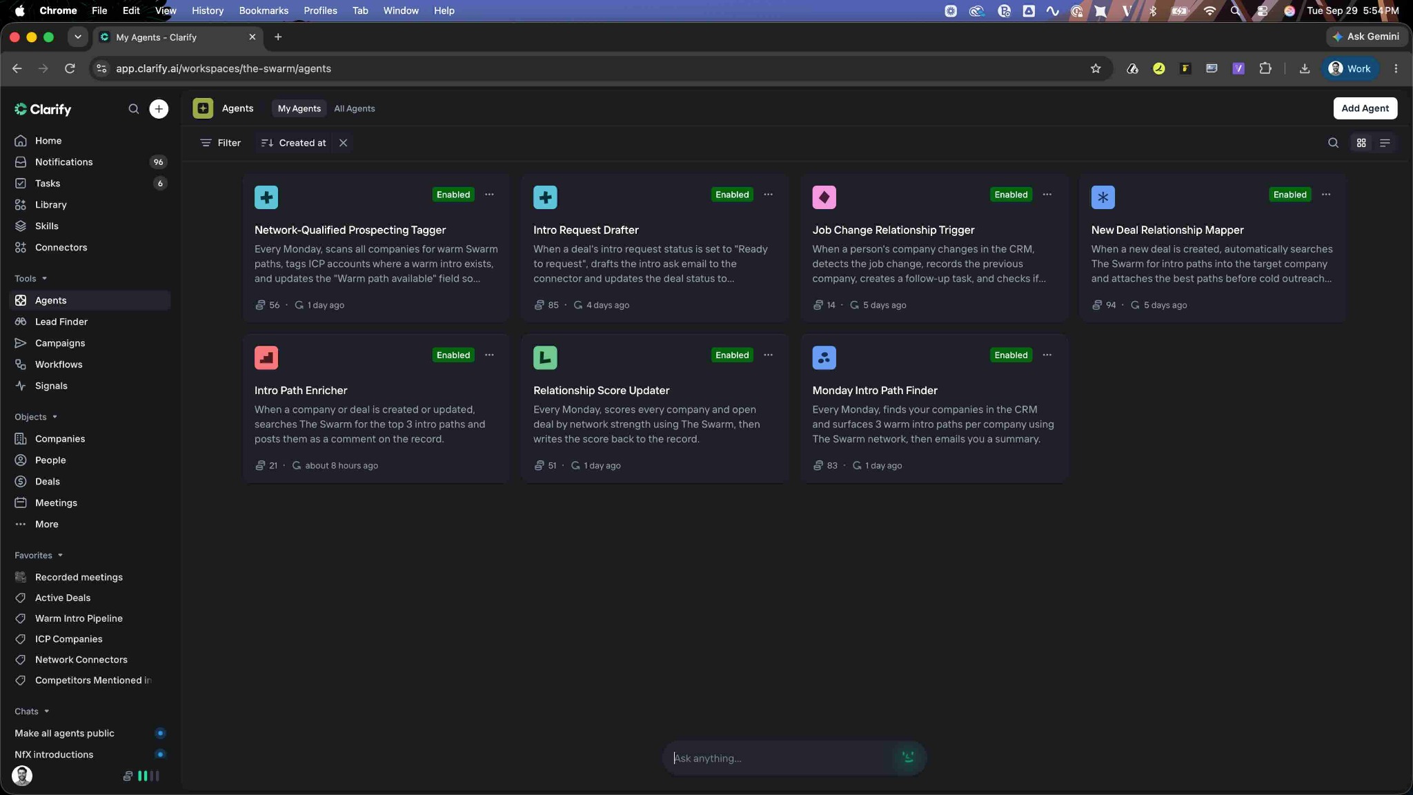Click the Relationship Score Updater green agent icon

point(545,357)
